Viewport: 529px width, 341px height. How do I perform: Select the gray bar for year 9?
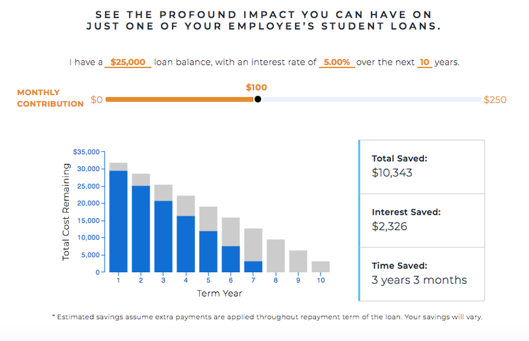tap(298, 262)
